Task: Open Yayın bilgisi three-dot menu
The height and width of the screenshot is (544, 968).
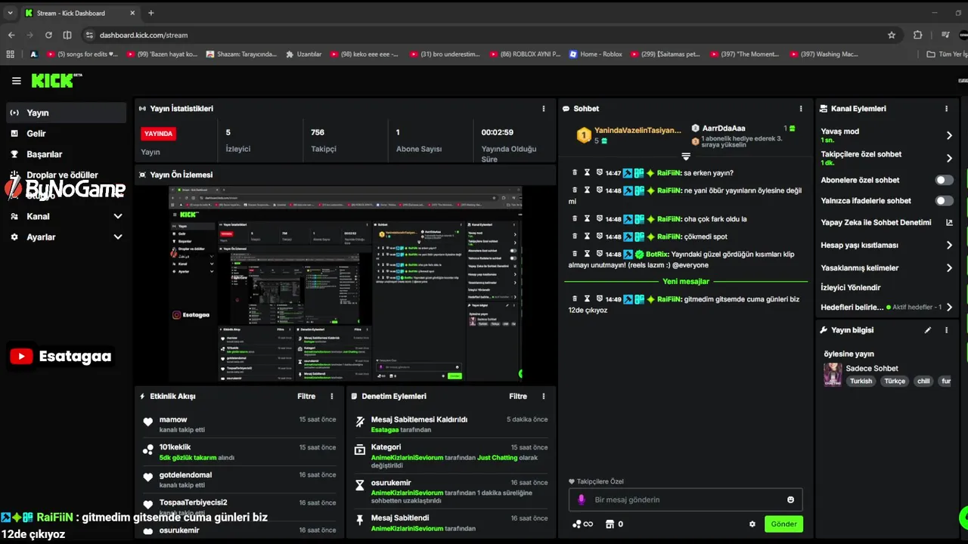Action: click(946, 330)
